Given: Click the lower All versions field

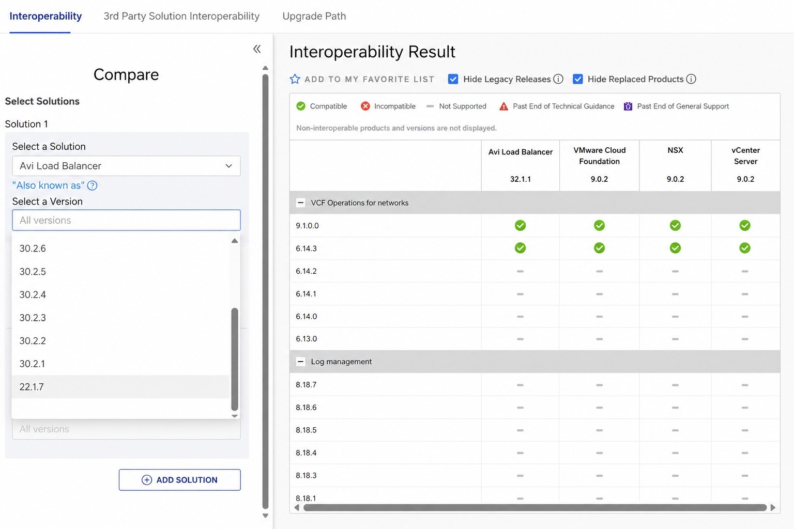Looking at the screenshot, I should click(126, 429).
